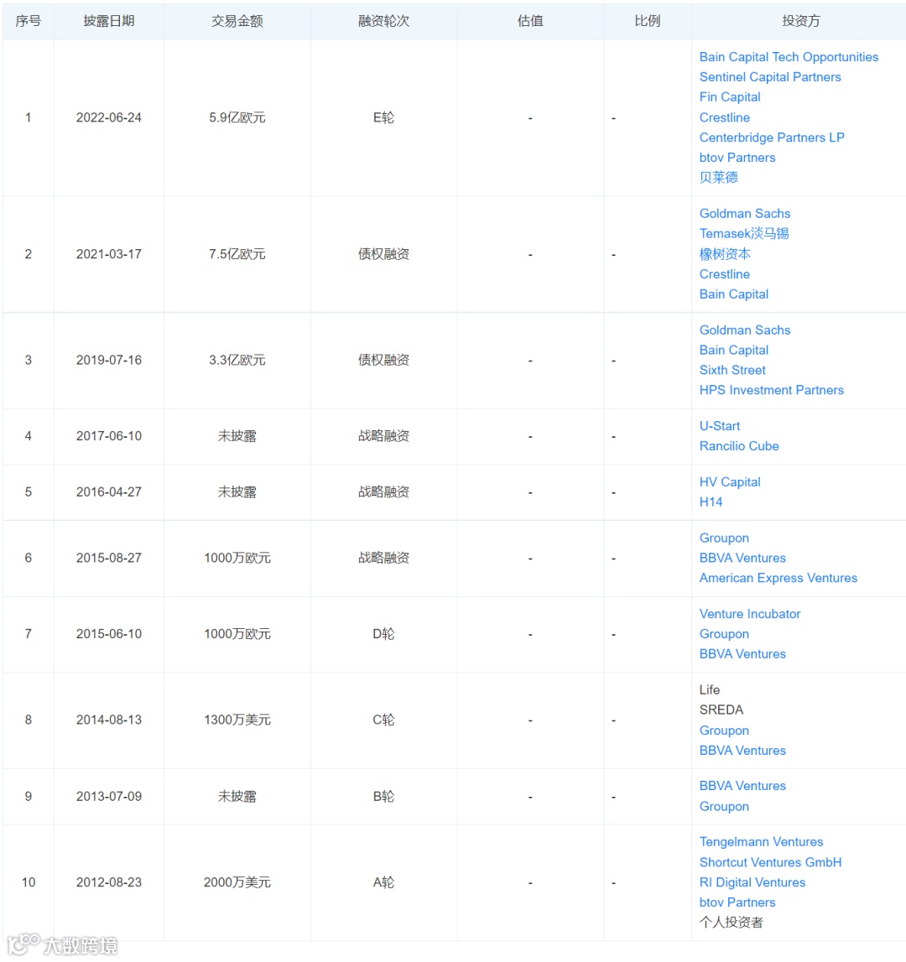Open Groupon in the 2013-07-09 row
This screenshot has height=962, width=906.
[x=724, y=807]
